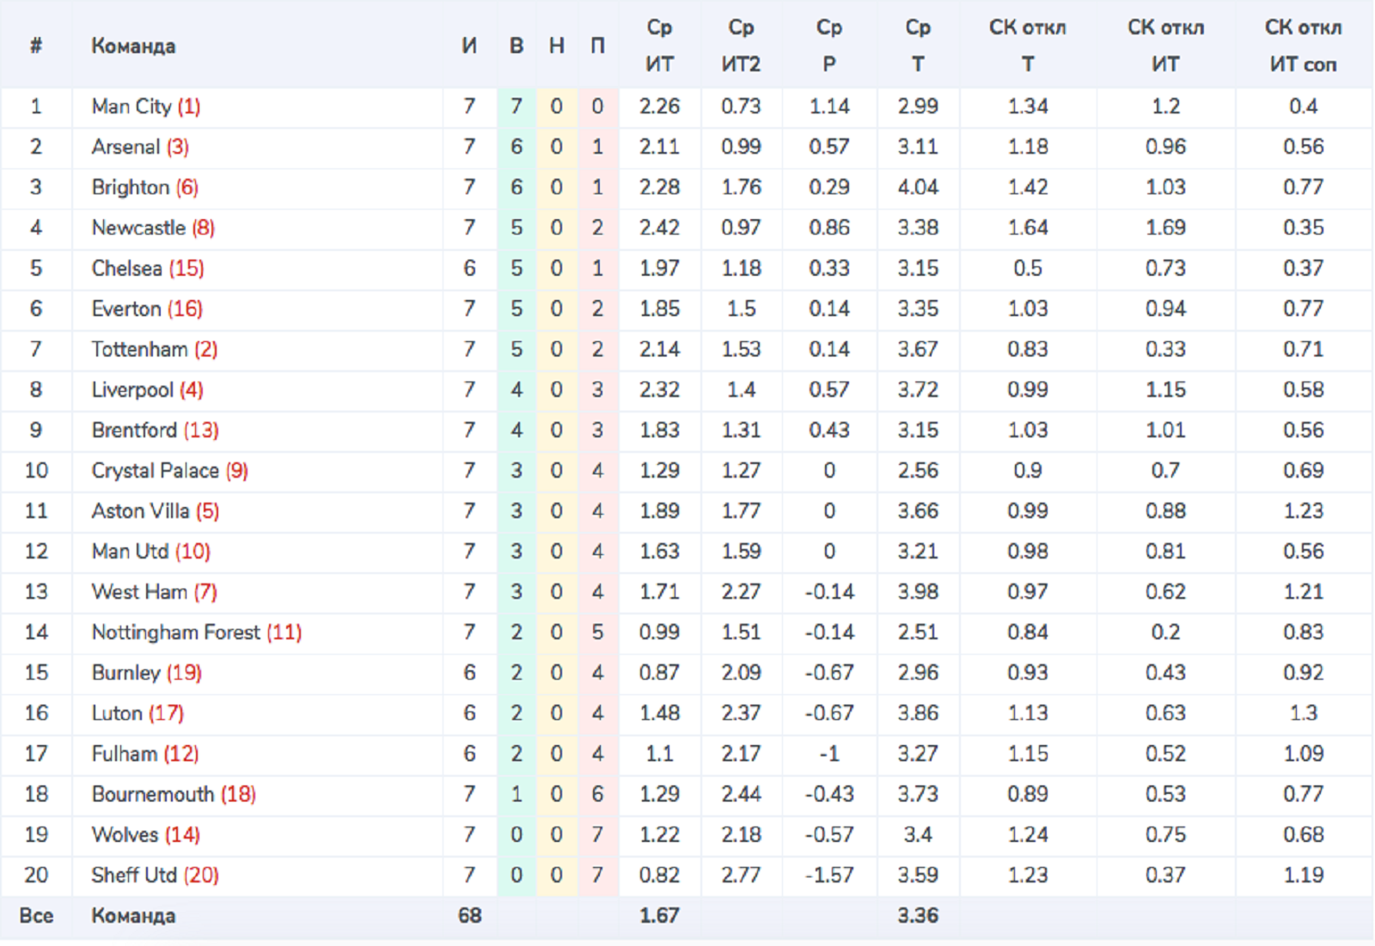This screenshot has width=1375, height=946.
Task: Sort by the Ср Т column header
Action: tap(918, 46)
